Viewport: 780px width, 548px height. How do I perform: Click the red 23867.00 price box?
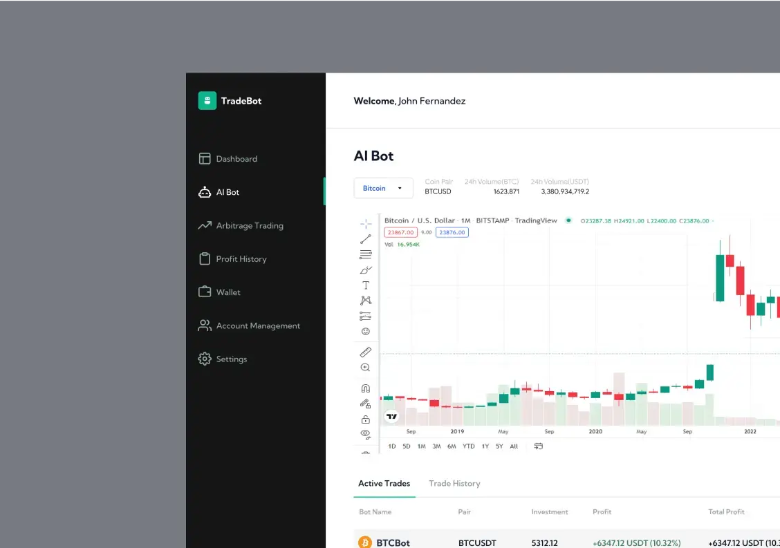click(x=400, y=232)
